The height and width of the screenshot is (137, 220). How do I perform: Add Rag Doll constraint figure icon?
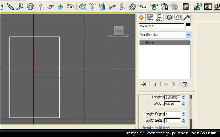point(92,7)
